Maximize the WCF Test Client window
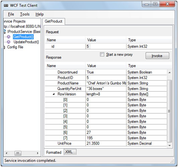Viewport: 178px width, 167px height. (155, 4)
